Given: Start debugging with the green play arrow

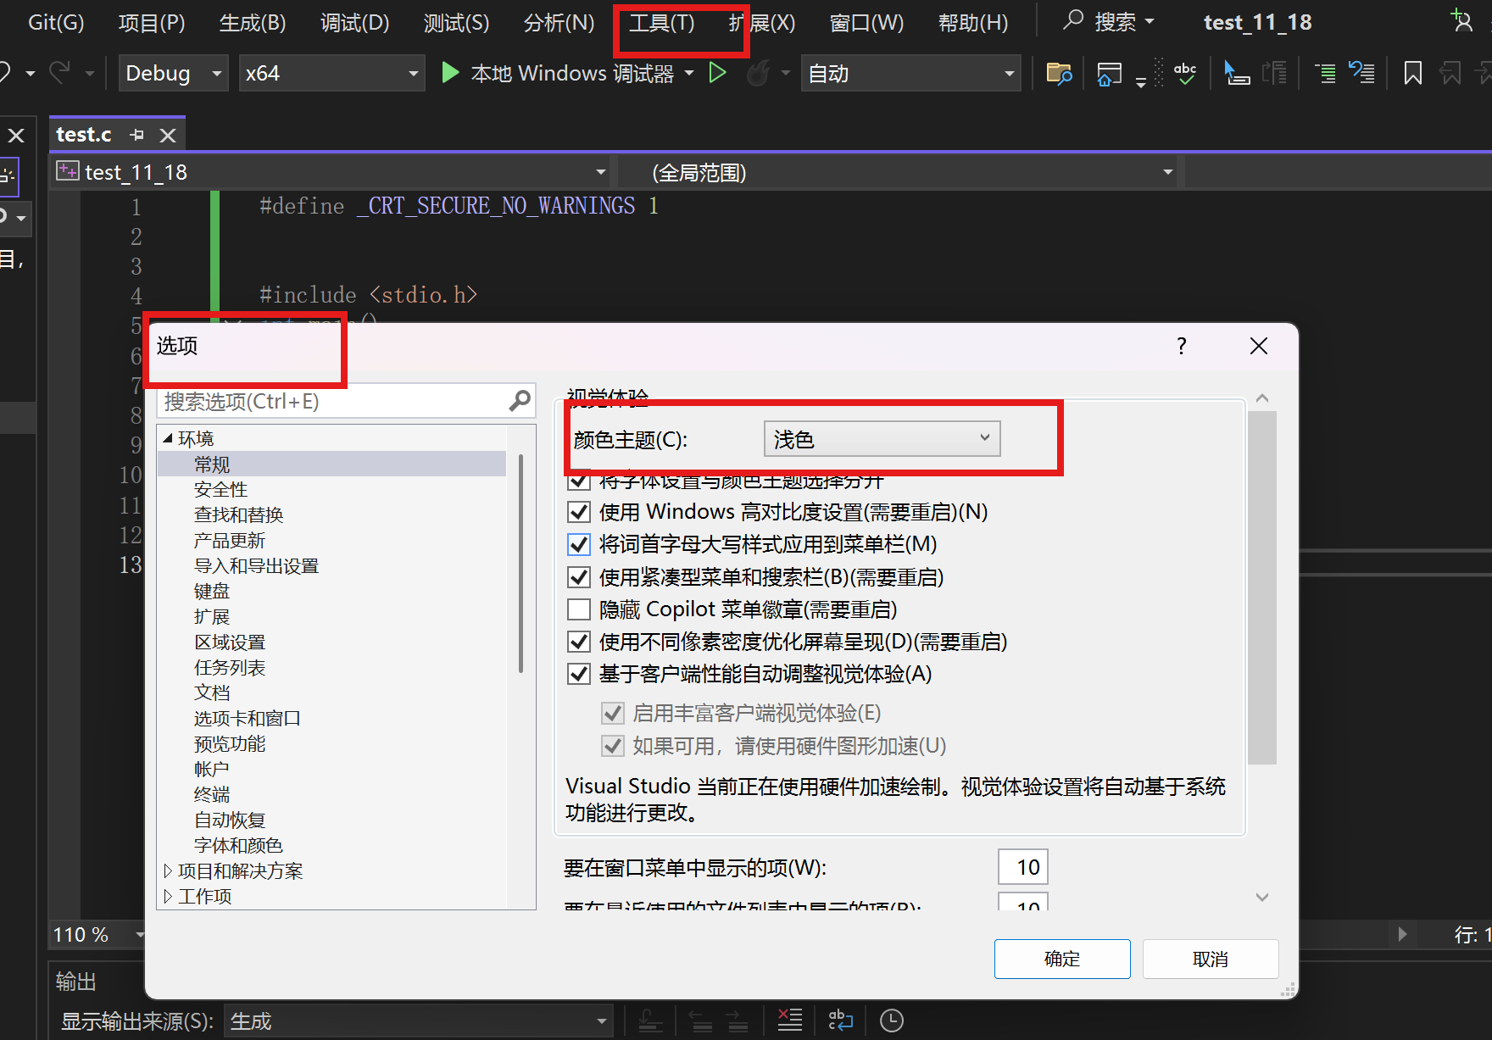Looking at the screenshot, I should [x=450, y=73].
